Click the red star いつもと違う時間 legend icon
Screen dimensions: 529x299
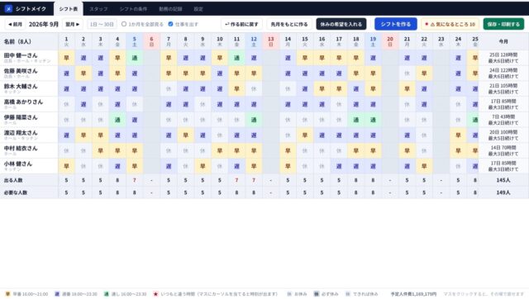tap(155, 294)
